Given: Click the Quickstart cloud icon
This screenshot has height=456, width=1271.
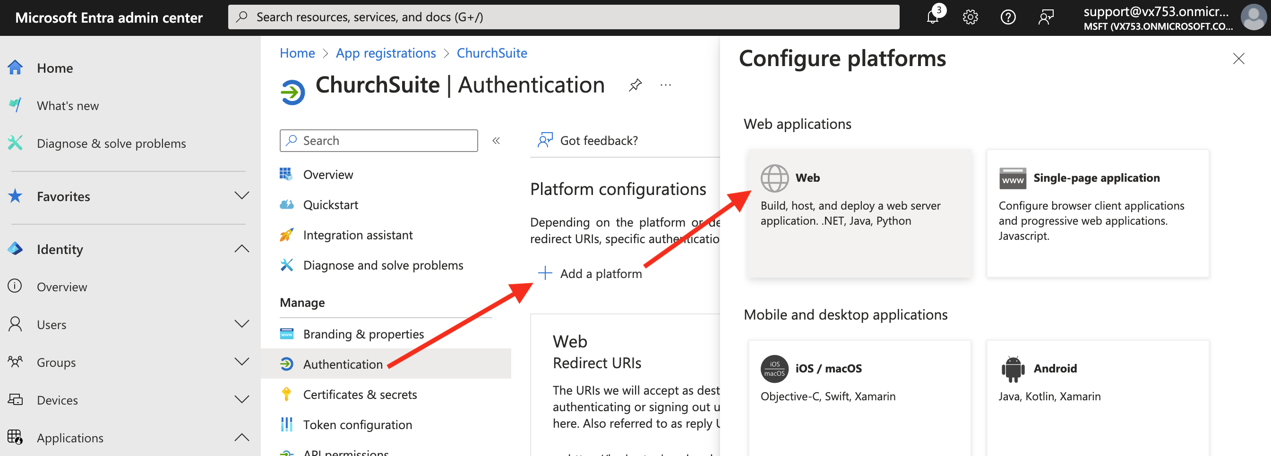Looking at the screenshot, I should (x=287, y=204).
